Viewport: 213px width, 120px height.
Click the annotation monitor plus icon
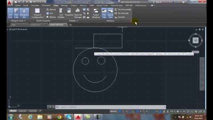pos(184,111)
